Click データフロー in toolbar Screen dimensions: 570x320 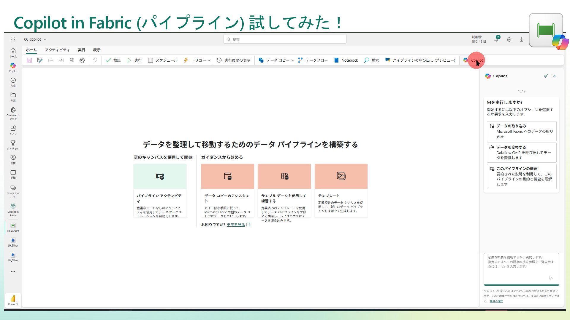313,60
